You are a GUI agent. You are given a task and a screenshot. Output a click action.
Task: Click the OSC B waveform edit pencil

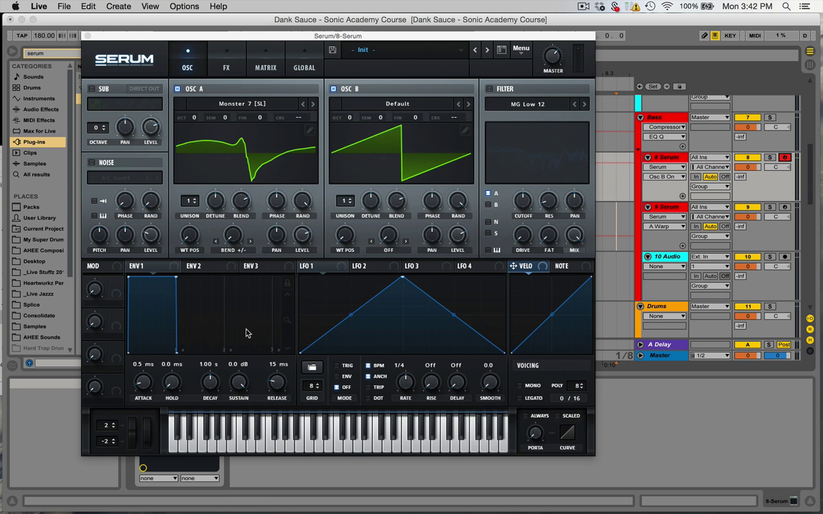tap(465, 130)
